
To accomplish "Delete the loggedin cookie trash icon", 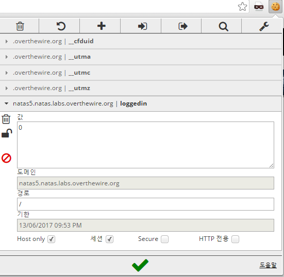I will click(x=6, y=119).
